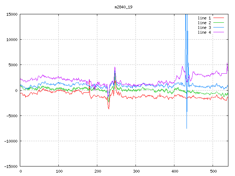Click the 5000 y-axis tick label

[x=12, y=65]
